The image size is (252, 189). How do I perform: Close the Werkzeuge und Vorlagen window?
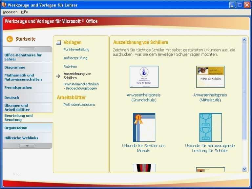tap(247, 5)
